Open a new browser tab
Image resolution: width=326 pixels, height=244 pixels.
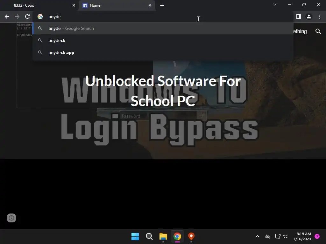point(162,5)
